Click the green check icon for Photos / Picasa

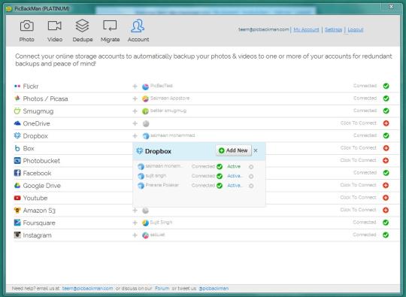(x=386, y=98)
